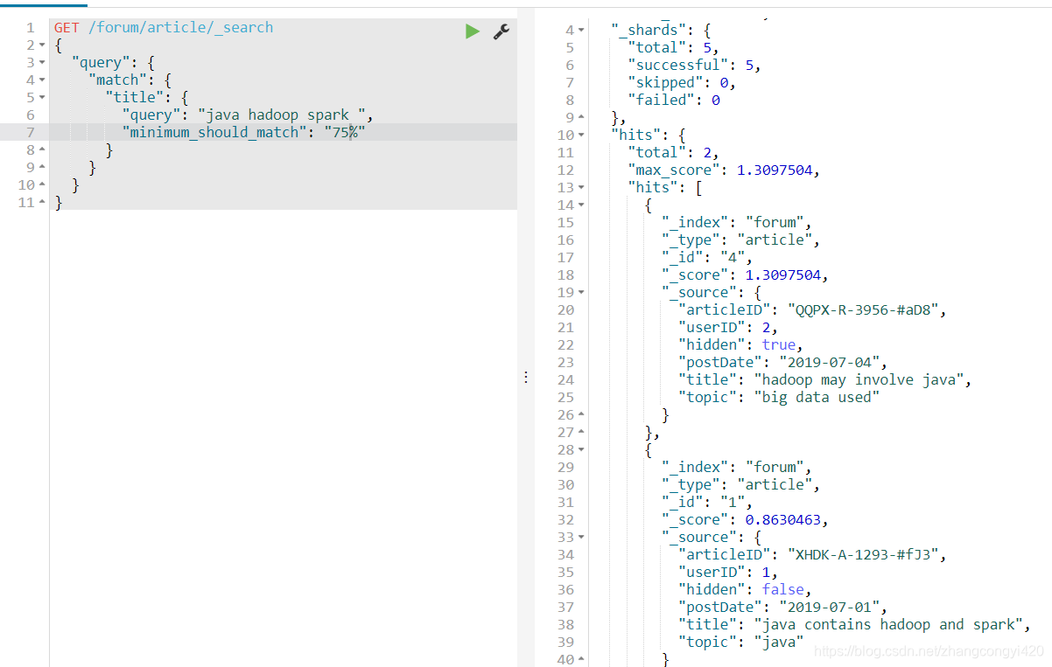Collapse first hit object on response line 14
This screenshot has width=1052, height=667.
point(581,205)
